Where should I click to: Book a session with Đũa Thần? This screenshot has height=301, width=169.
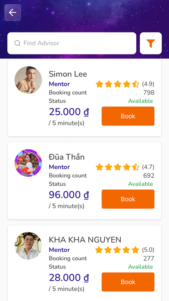[128, 199]
